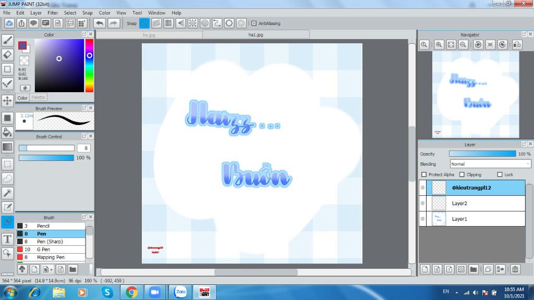Open the File menu
534x300 pixels.
[6, 13]
